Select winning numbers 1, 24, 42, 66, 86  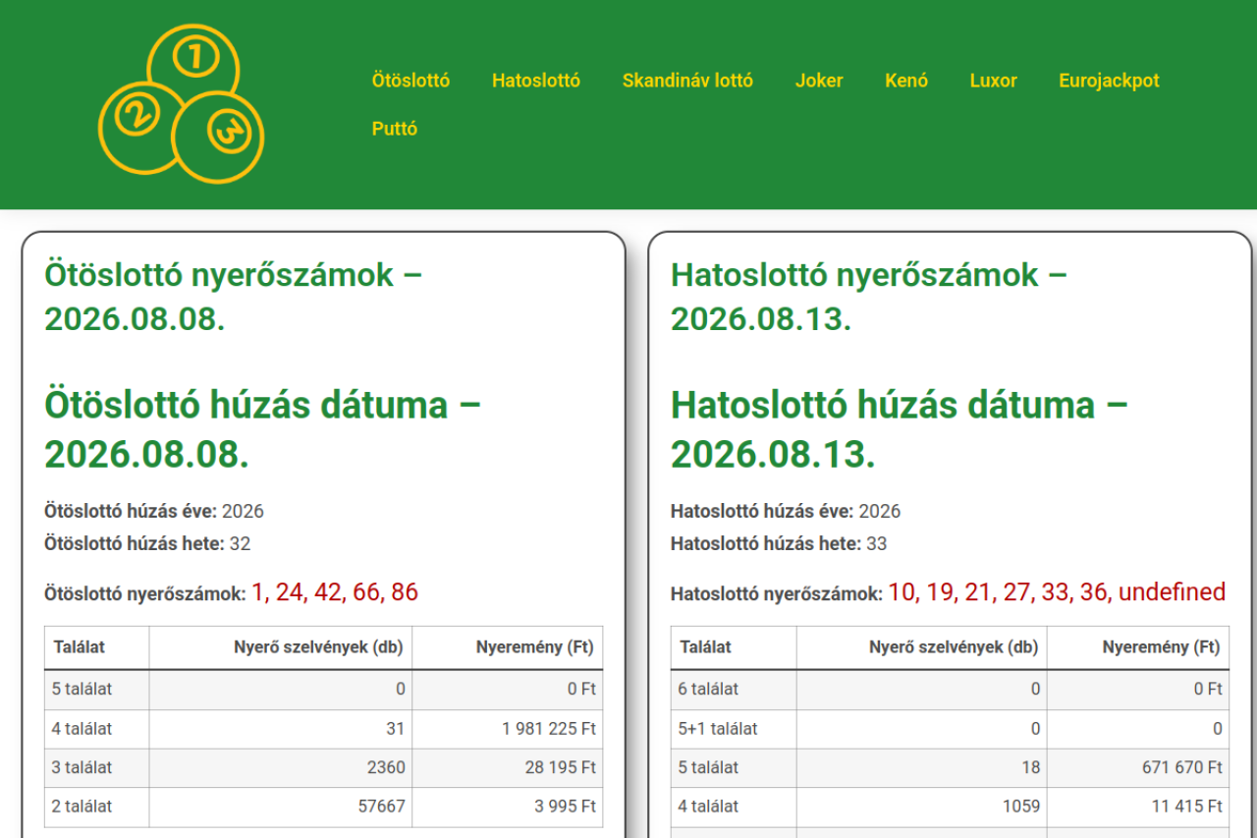(x=335, y=592)
